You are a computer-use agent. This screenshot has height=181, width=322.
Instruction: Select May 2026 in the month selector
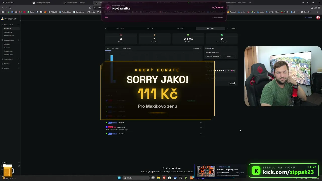120,28
